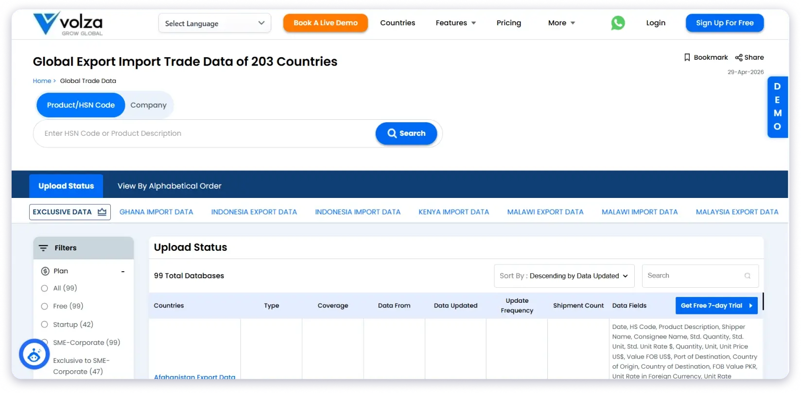Select SME-Corporate (99) plan option
Screen dimensions: 801x393
click(x=87, y=343)
